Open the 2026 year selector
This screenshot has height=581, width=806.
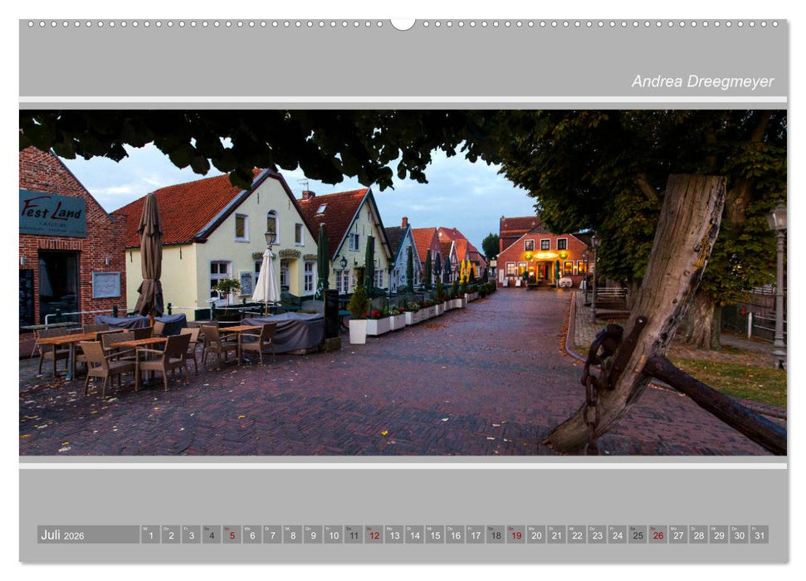pos(75,537)
